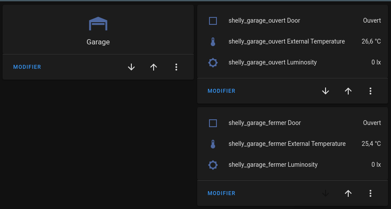Open shelly_garage_fermer Door entity row

[x=264, y=123]
